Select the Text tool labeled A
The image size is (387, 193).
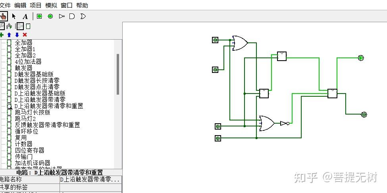[25, 17]
